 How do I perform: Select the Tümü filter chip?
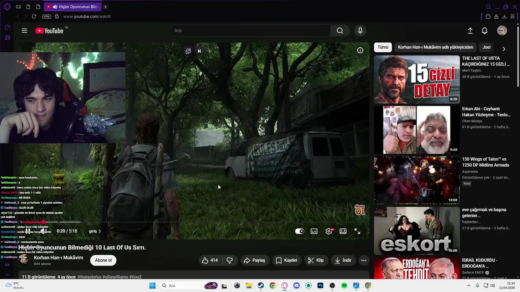coord(383,47)
